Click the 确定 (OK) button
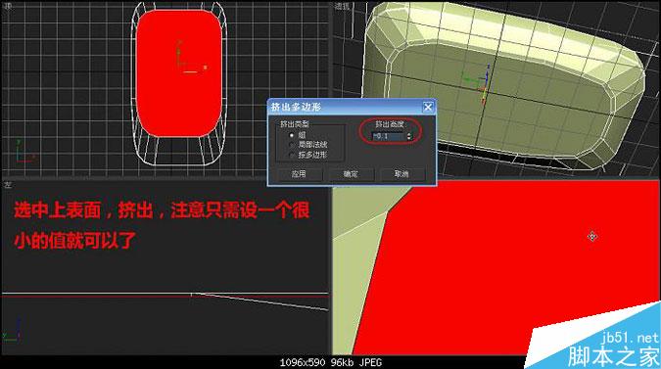The width and height of the screenshot is (661, 369). 351,174
